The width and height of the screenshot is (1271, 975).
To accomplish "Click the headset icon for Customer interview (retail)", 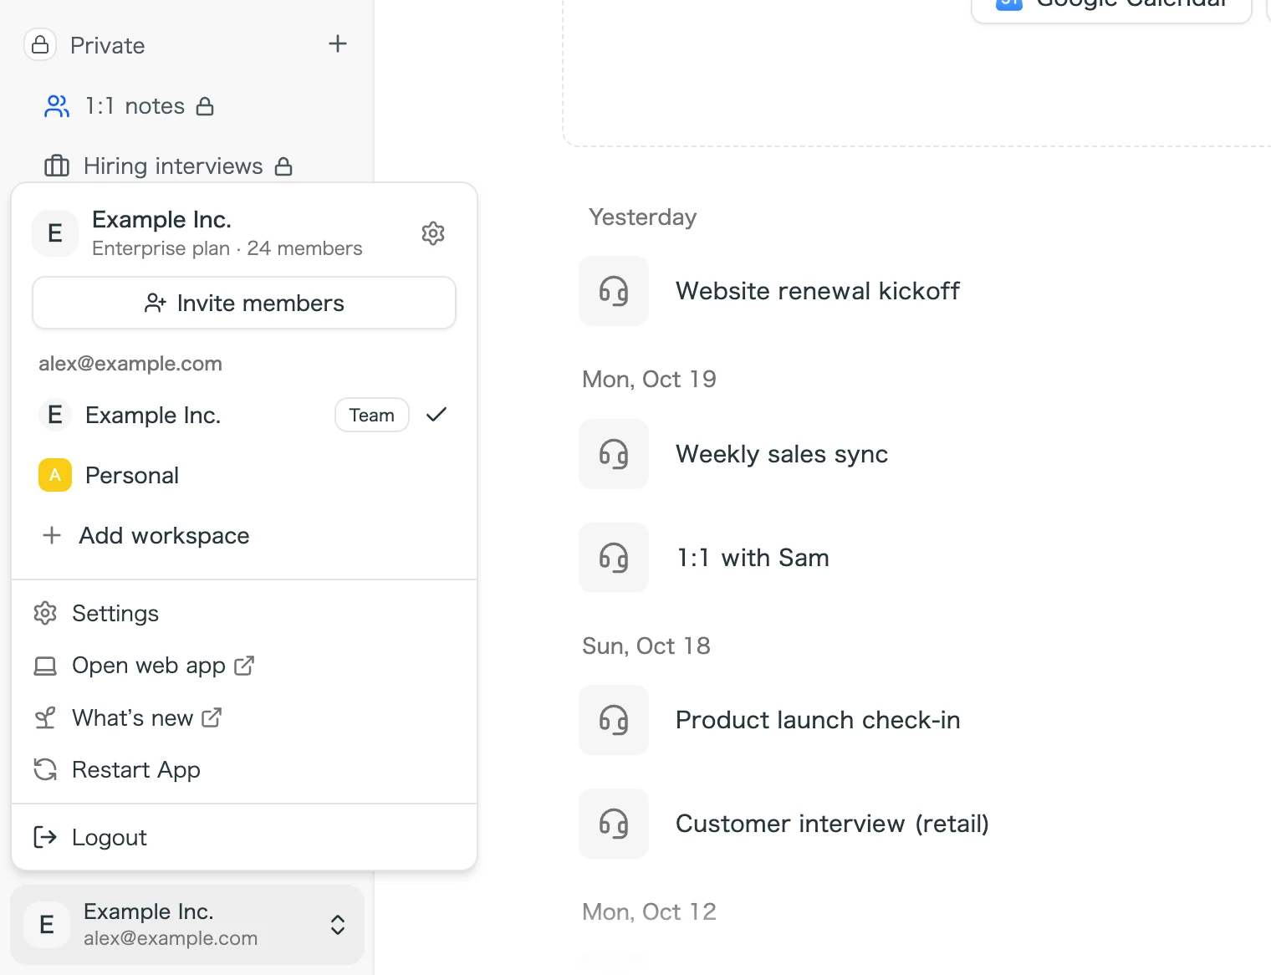I will coord(614,824).
